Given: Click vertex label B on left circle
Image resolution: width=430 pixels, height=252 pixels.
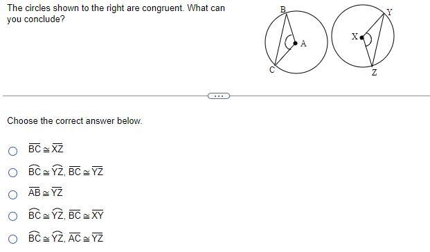Looking at the screenshot, I should (283, 10).
